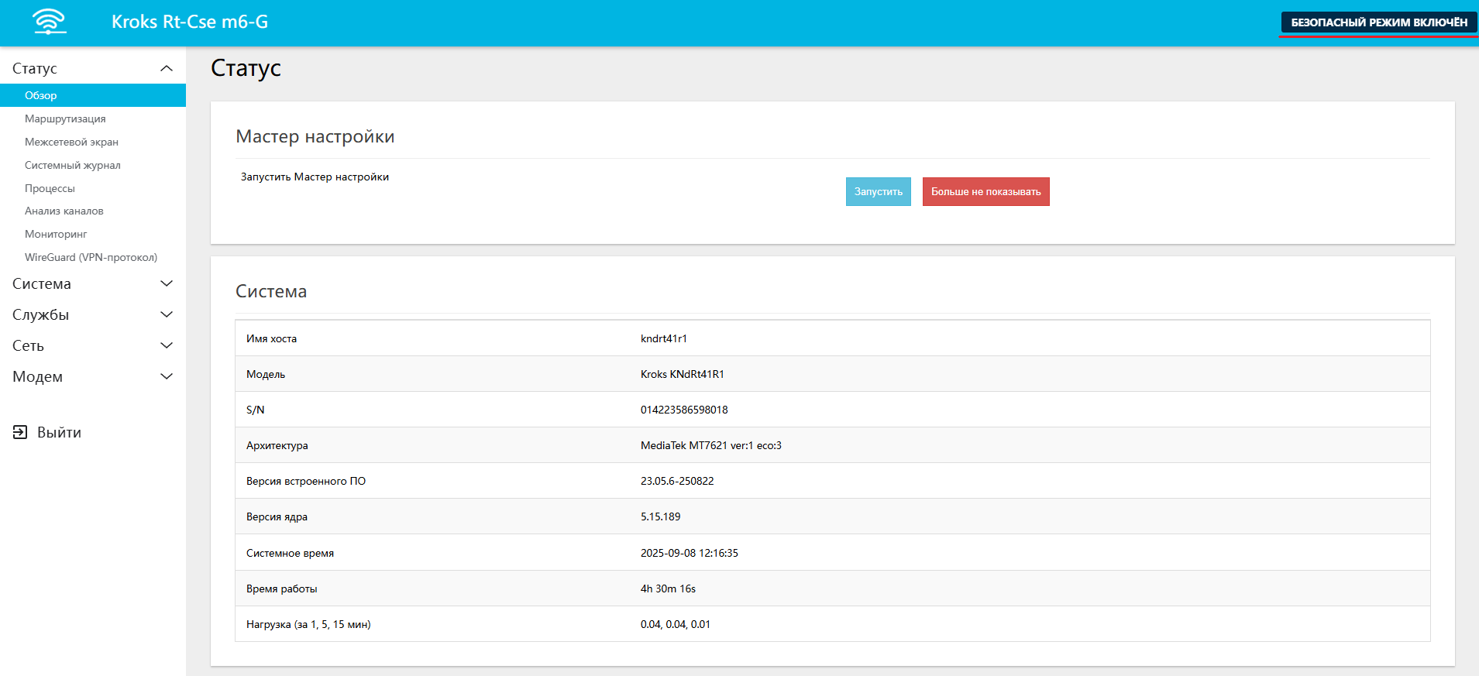Select Мониторинг in sidebar
The width and height of the screenshot is (1479, 676).
point(56,234)
